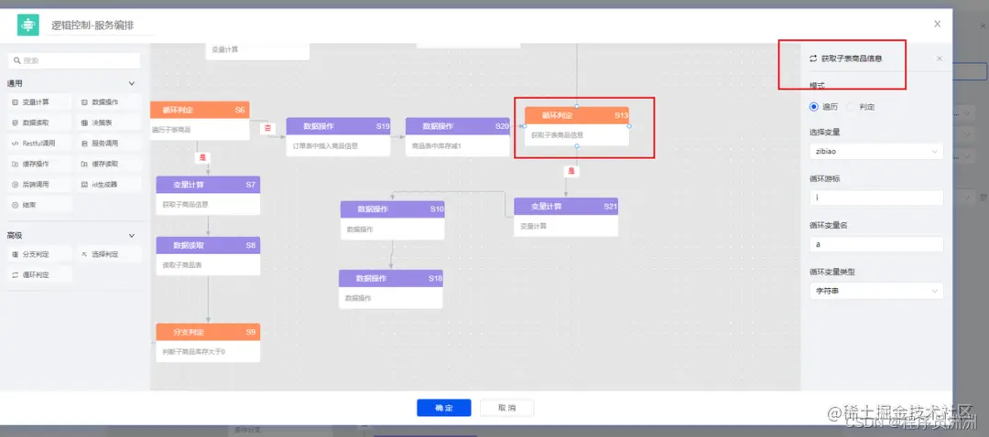Collapse the 高级 section chevron

[132, 236]
